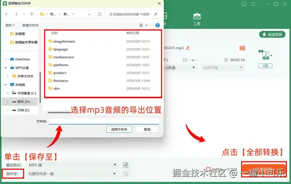Screen dimensions: 291x184
Task: Click the address bar folder icon
Action: [x=42, y=14]
